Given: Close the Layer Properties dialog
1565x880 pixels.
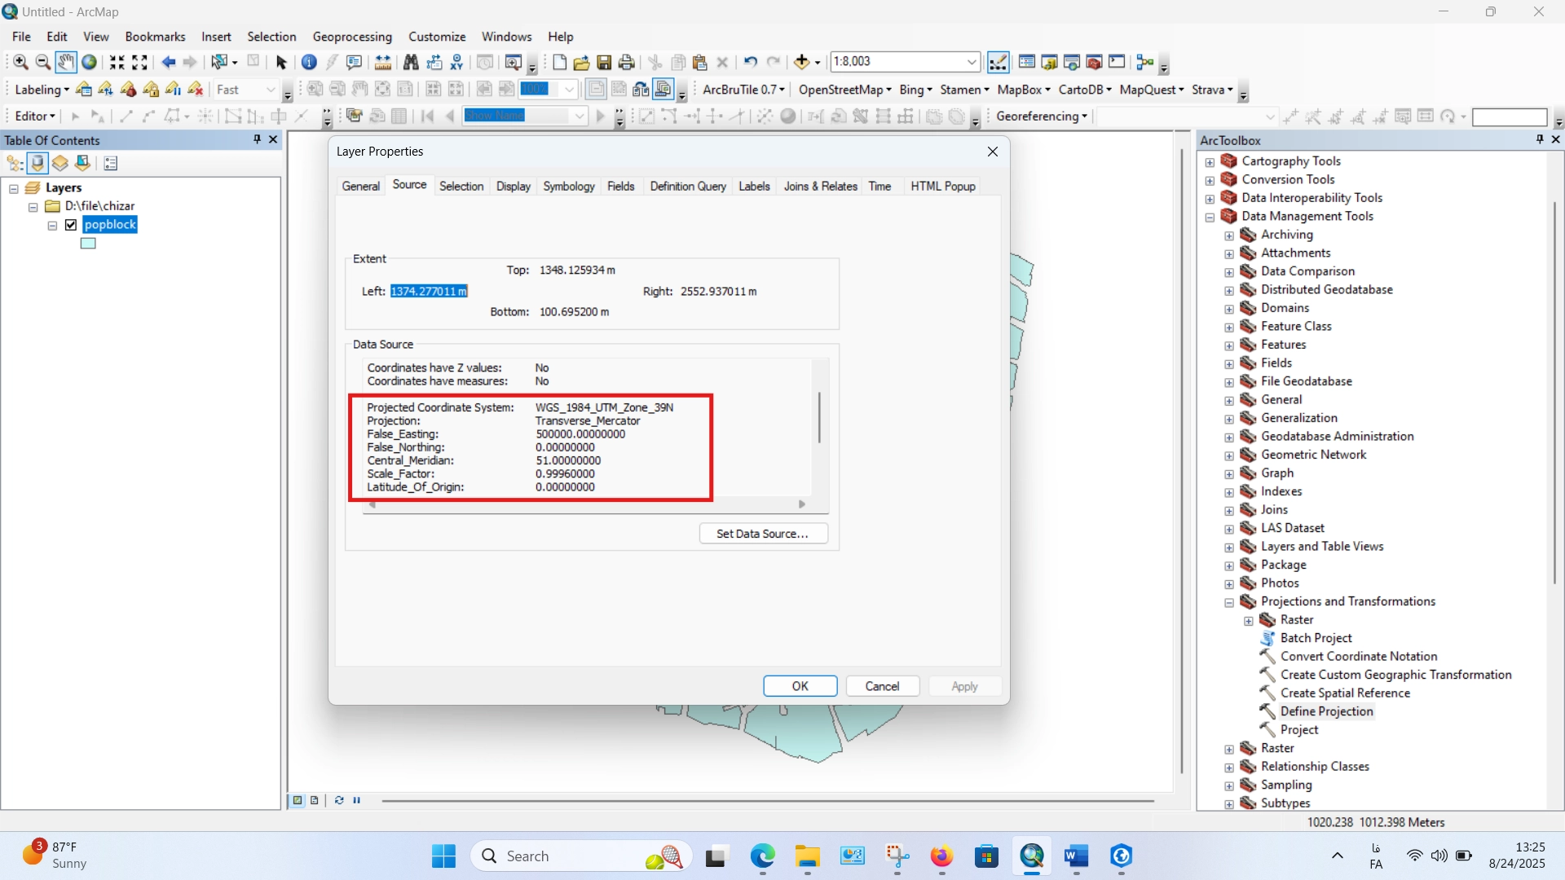Looking at the screenshot, I should [993, 152].
